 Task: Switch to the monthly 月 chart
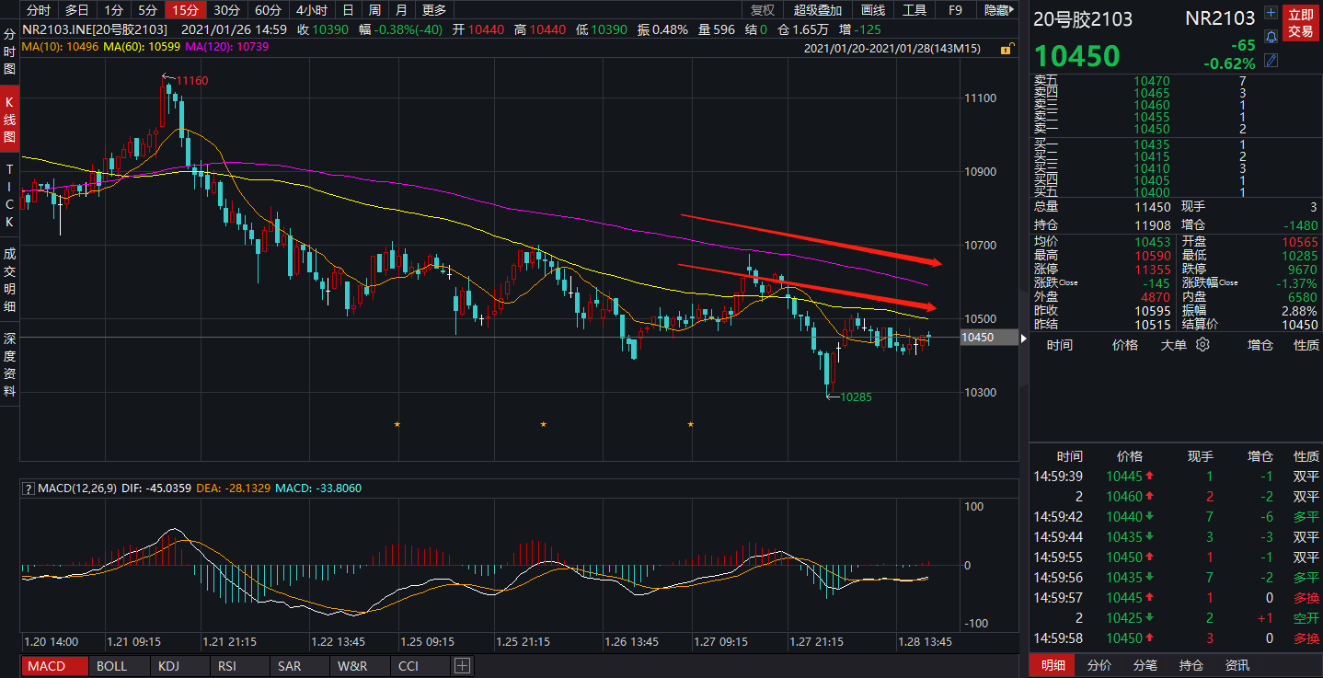[x=401, y=10]
